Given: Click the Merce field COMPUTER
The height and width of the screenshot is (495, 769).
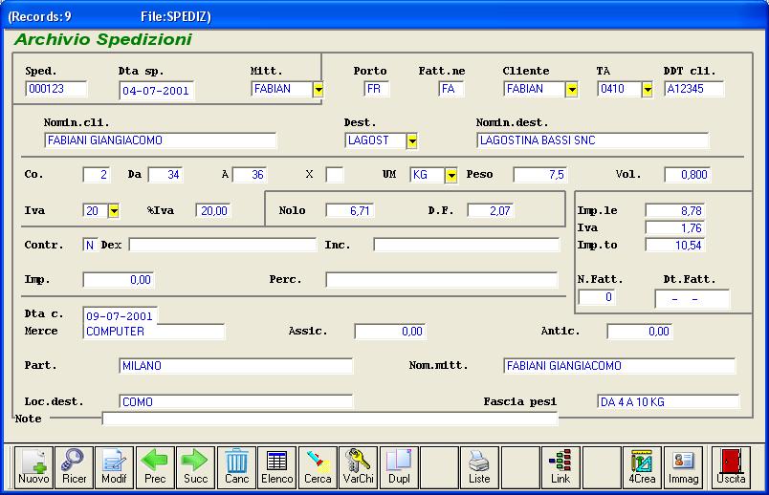Looking at the screenshot, I should 154,332.
